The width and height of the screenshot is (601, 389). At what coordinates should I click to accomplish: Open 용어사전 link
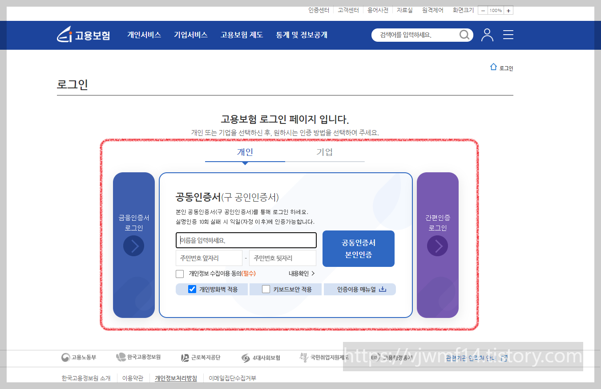(x=378, y=10)
